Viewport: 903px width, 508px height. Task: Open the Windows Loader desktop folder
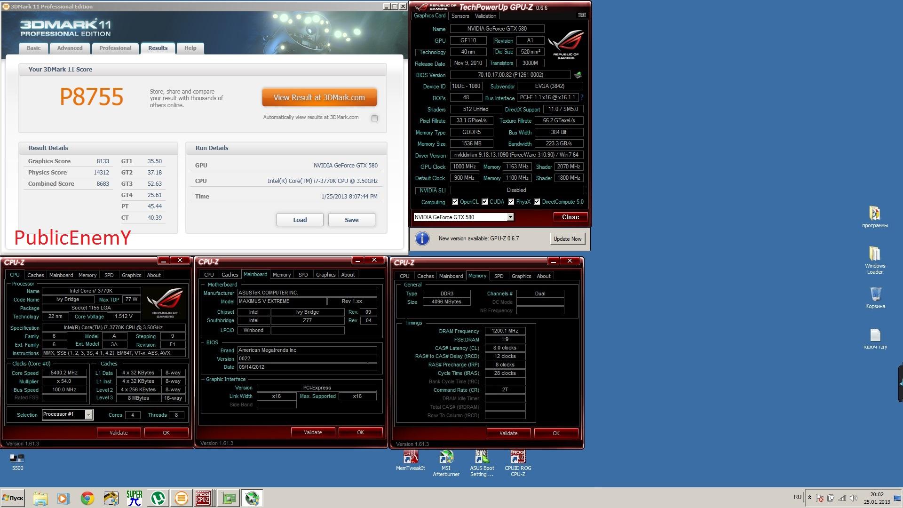[x=875, y=260]
